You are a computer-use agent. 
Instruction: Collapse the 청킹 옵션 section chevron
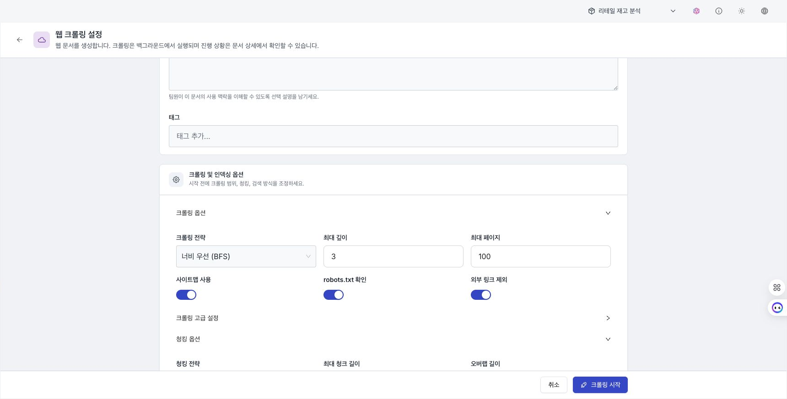click(x=608, y=339)
